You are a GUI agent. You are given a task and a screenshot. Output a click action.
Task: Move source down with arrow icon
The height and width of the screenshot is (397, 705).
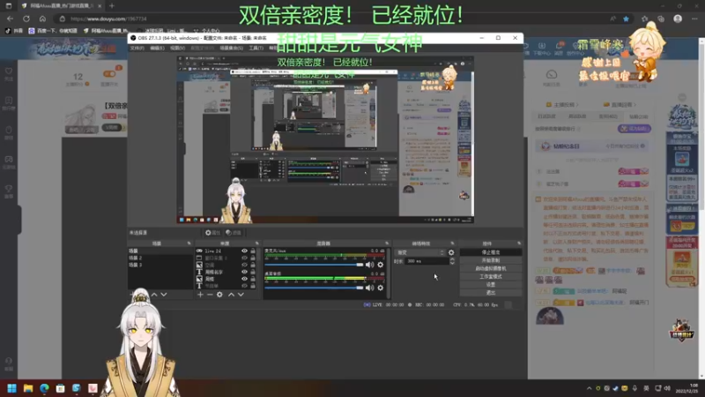[x=241, y=295]
